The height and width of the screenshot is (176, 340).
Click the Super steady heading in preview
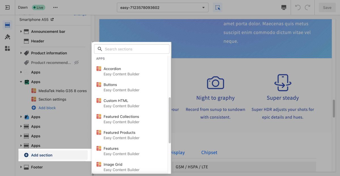[x=283, y=98]
